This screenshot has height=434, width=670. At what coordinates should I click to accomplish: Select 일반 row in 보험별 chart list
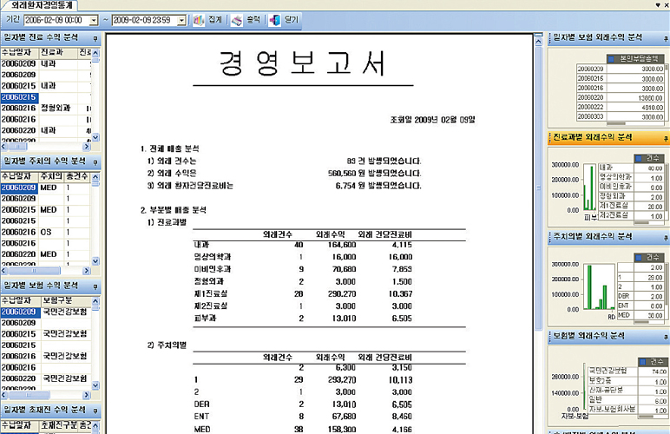pyautogui.click(x=627, y=400)
